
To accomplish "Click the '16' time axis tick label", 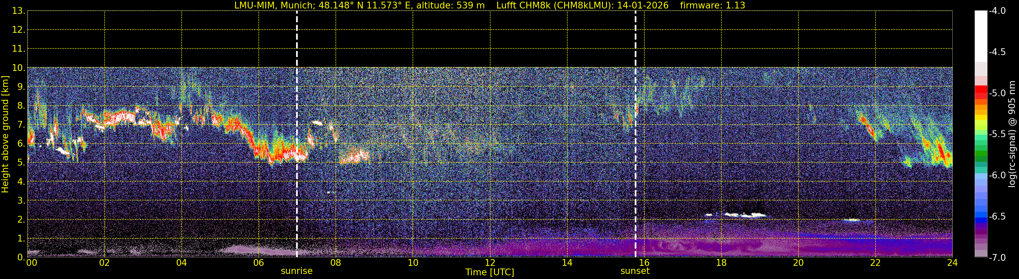I will [645, 263].
